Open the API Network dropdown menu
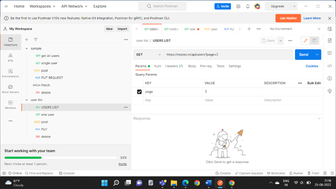Viewport: 336px width, 189px height. (x=74, y=6)
